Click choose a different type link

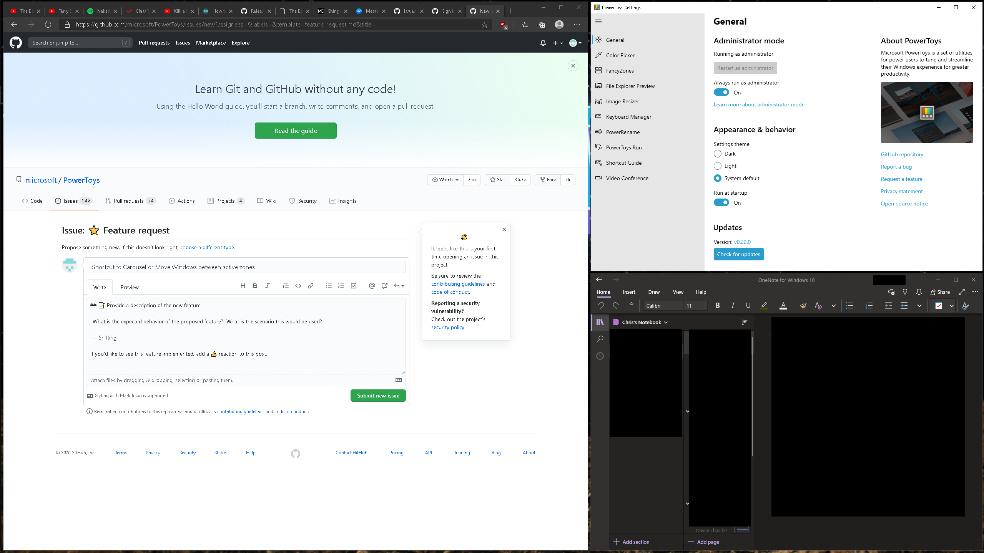coord(207,247)
